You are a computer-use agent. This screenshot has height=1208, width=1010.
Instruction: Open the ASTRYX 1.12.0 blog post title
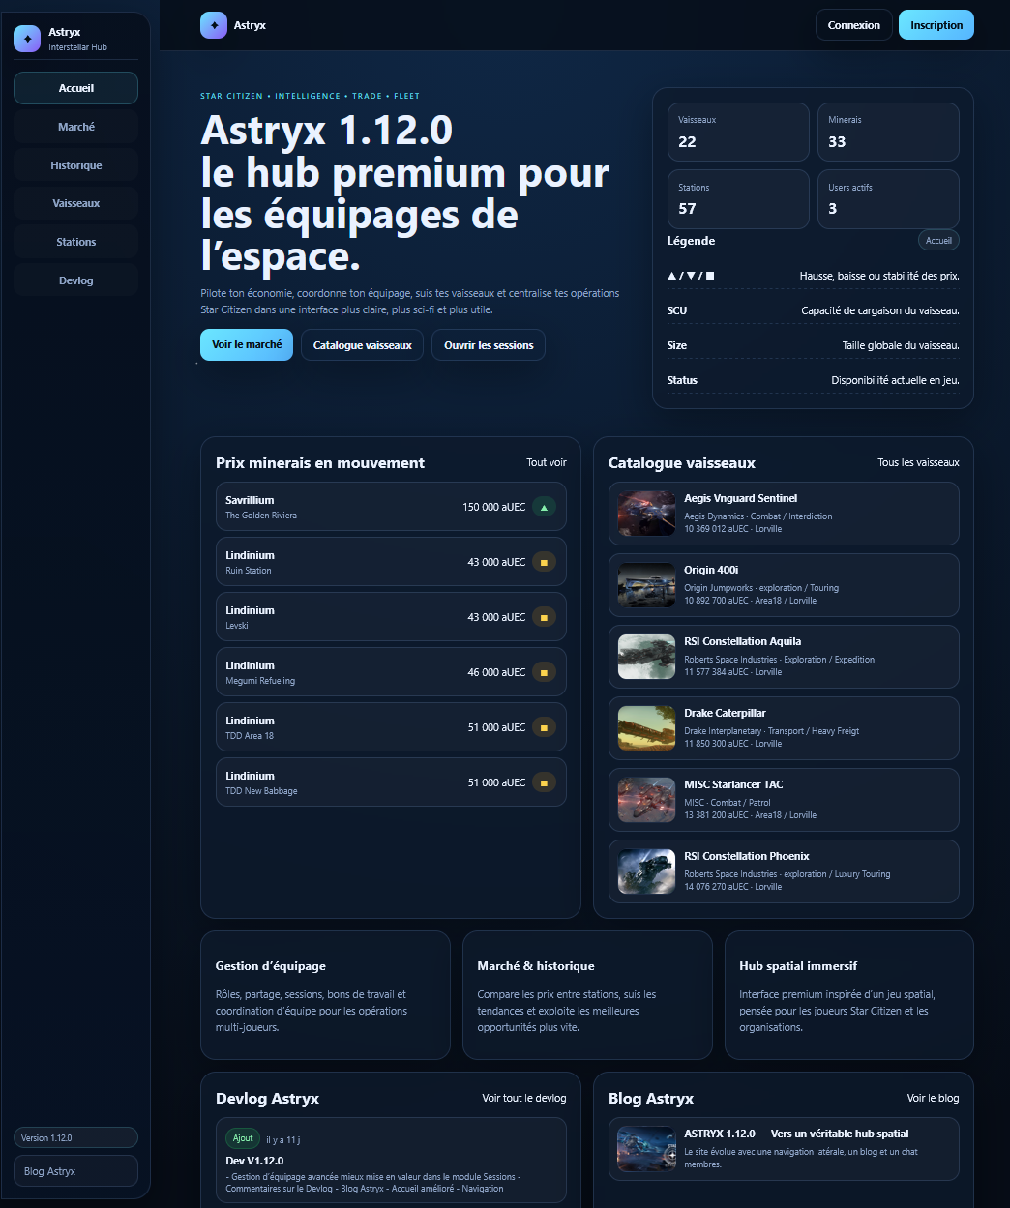click(x=796, y=1134)
